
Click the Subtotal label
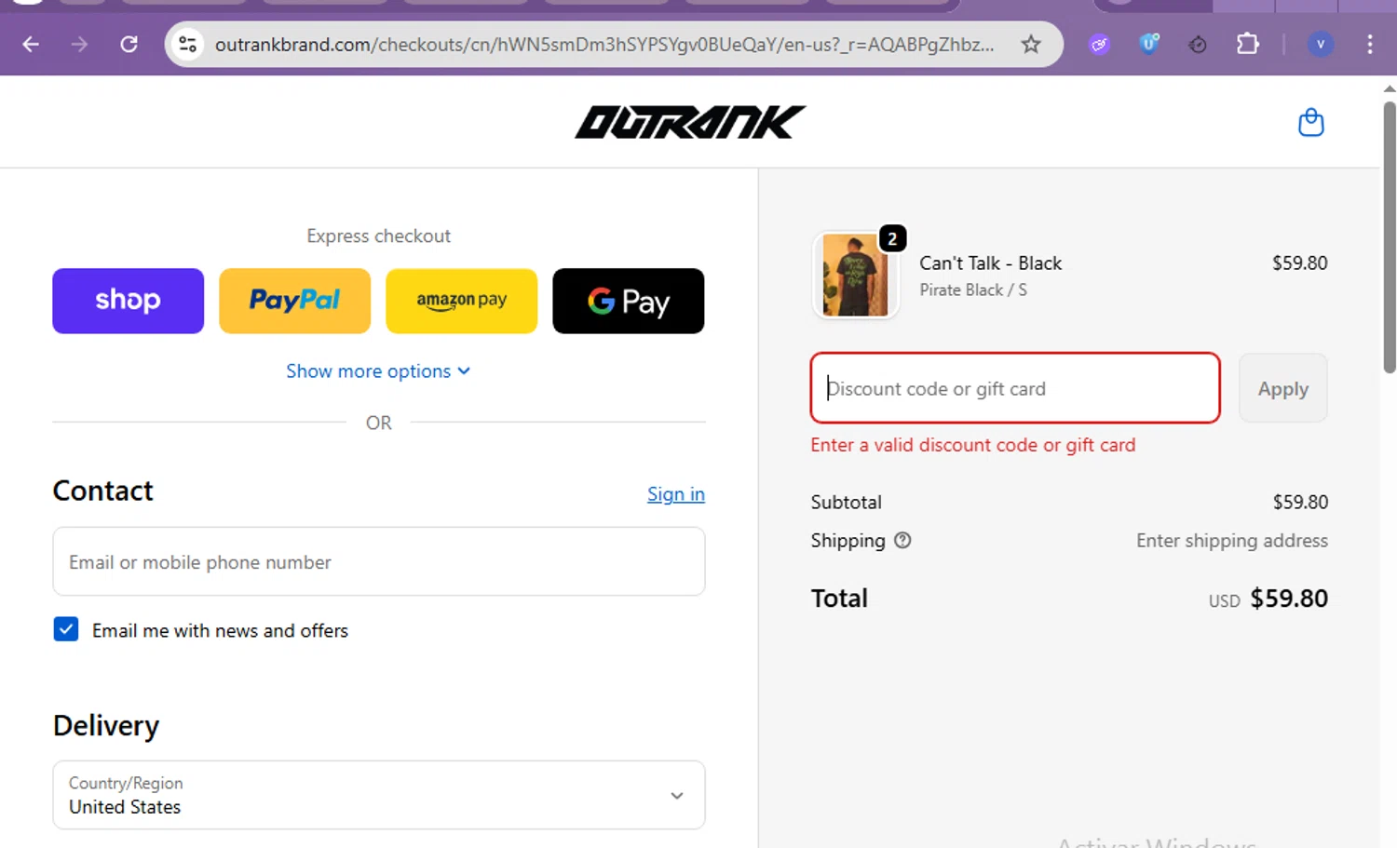coord(846,503)
